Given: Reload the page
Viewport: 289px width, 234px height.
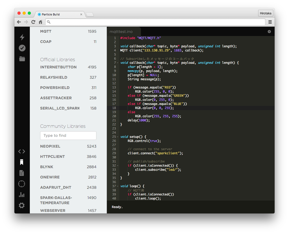Looking at the screenshot, I should 33,22.
